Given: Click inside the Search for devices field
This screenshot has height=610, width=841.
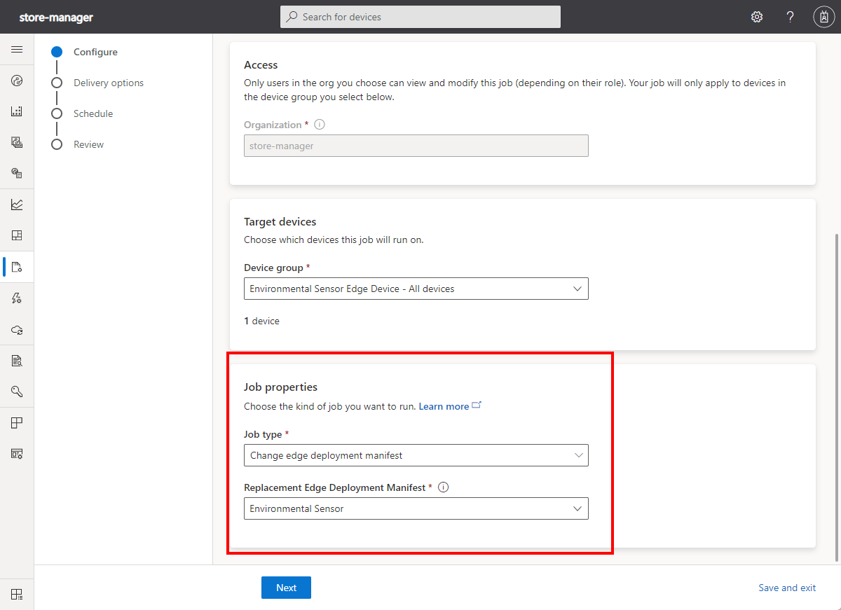Looking at the screenshot, I should (420, 16).
